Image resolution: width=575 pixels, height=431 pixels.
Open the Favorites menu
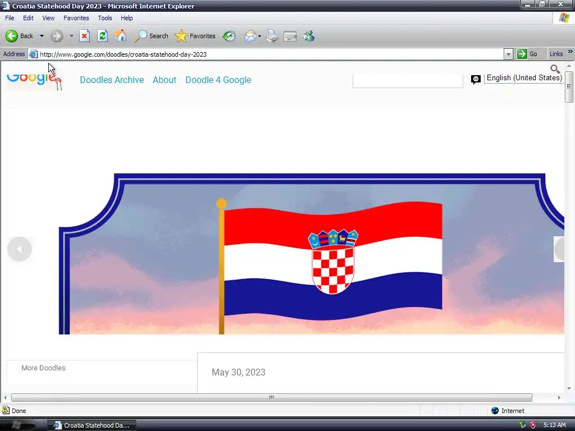click(x=76, y=18)
